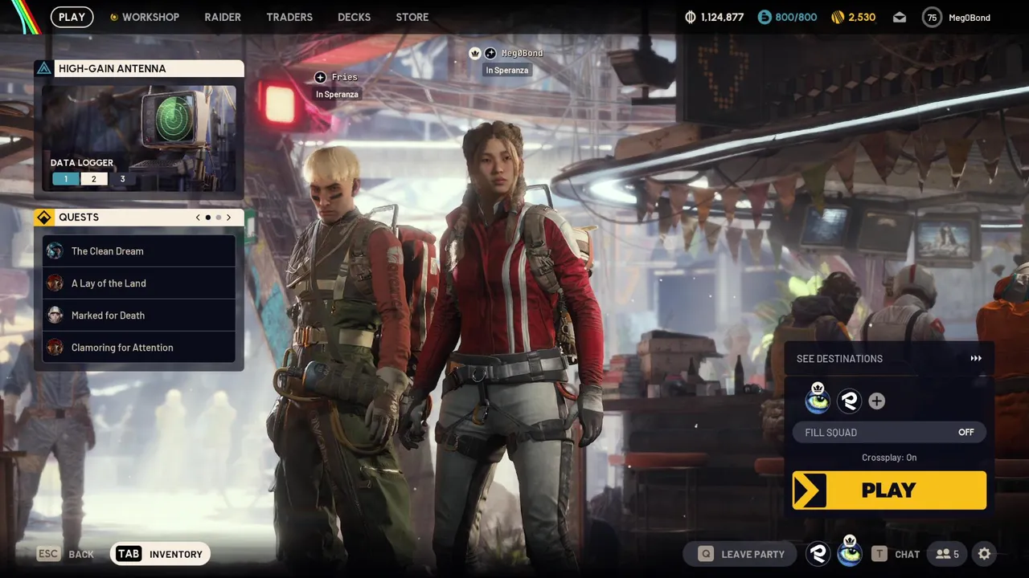Open settings gear icon
Screen dimensions: 1029x578
(x=984, y=554)
